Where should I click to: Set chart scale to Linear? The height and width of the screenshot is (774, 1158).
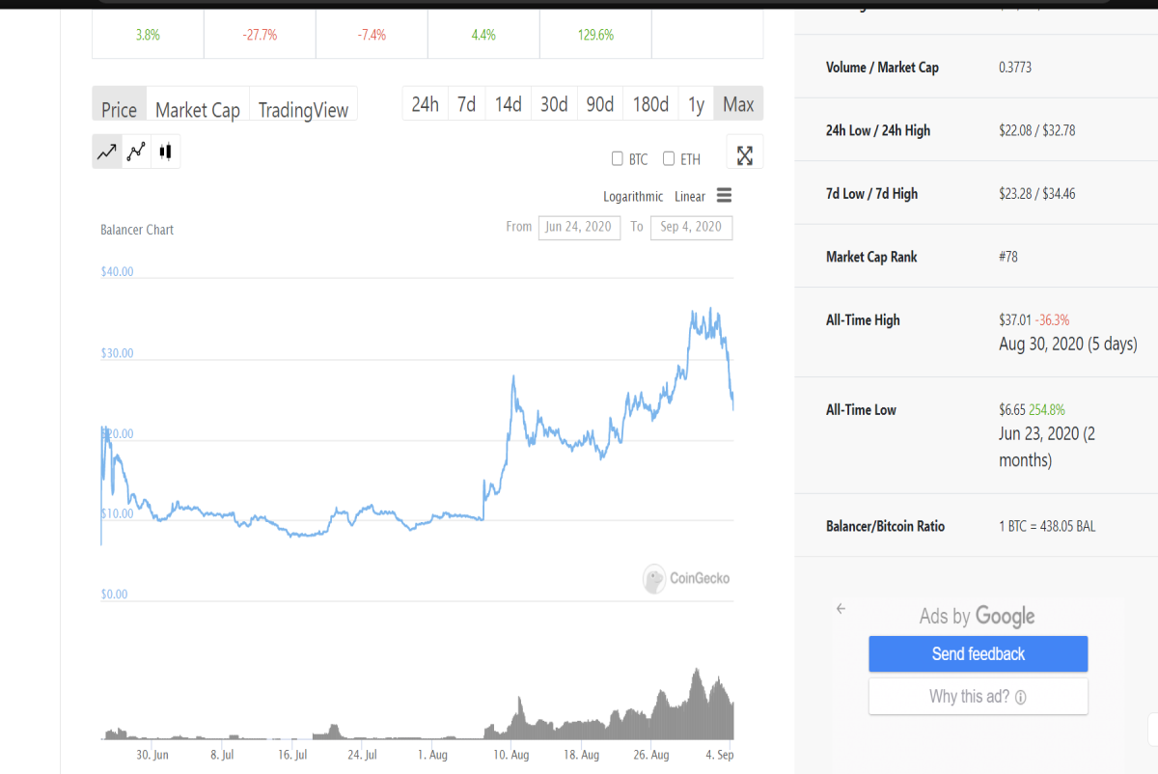click(x=690, y=197)
